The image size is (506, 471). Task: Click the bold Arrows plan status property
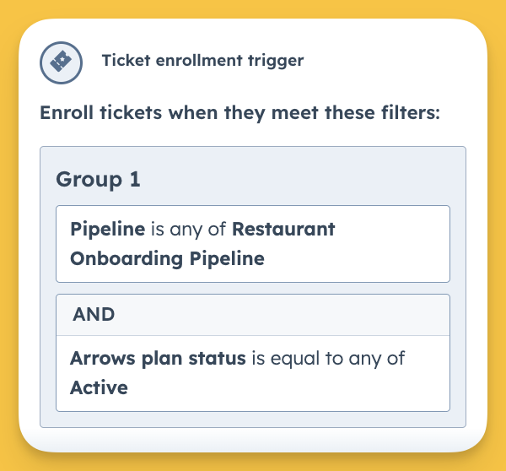(159, 359)
